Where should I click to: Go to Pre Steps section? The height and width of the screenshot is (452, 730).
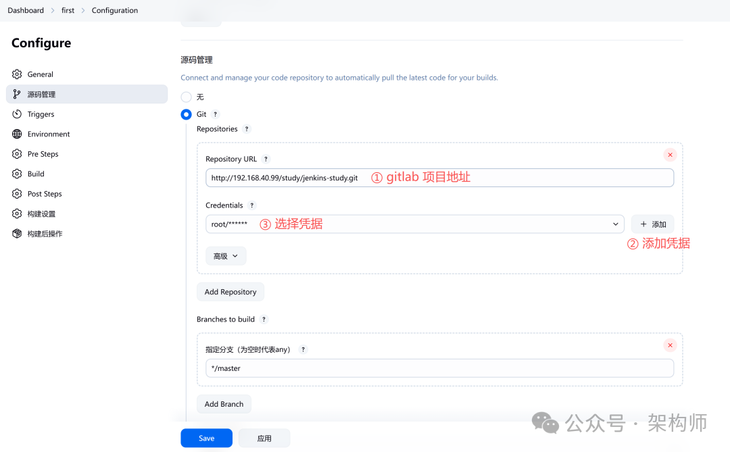click(87, 153)
